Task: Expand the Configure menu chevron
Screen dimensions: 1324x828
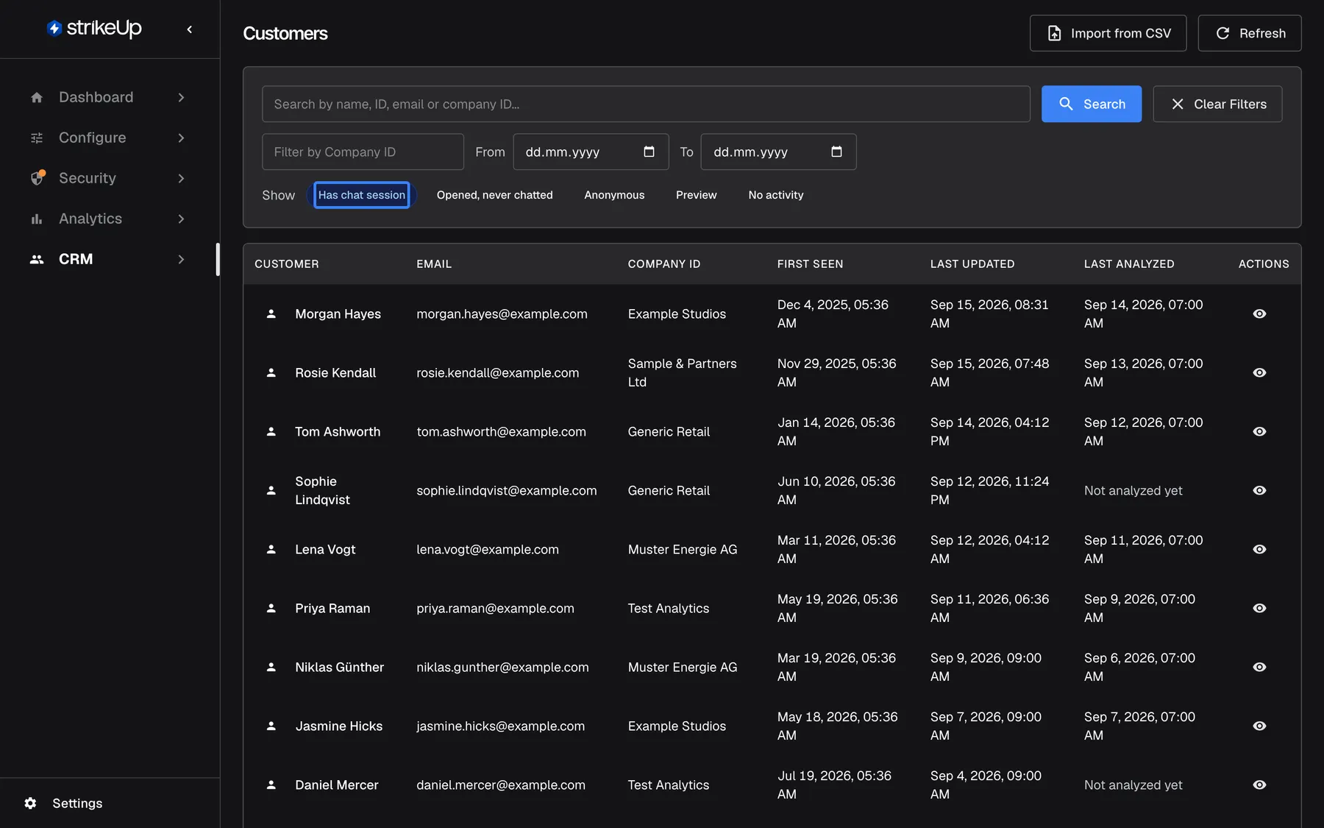Action: (181, 138)
